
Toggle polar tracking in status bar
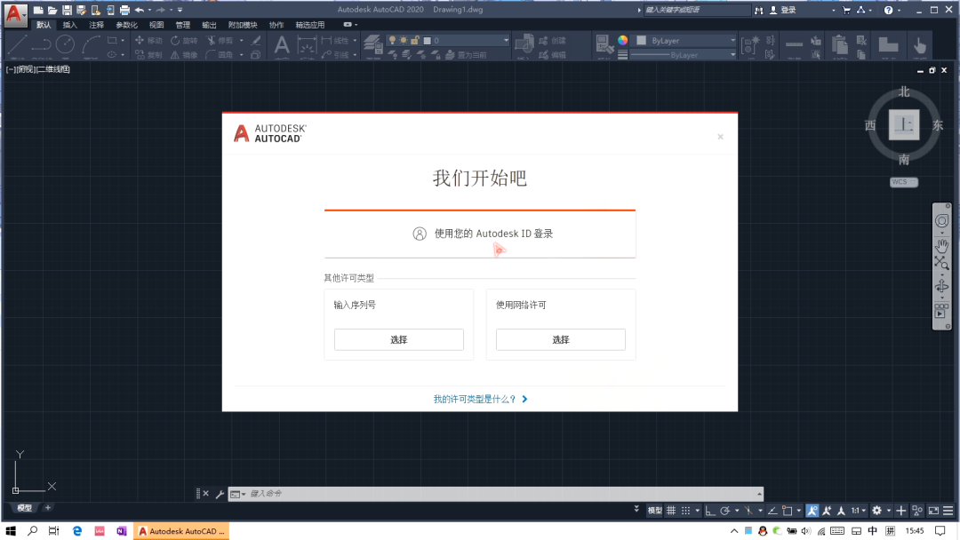tap(725, 510)
